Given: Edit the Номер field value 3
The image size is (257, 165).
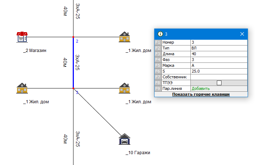Looking at the screenshot, I should (x=219, y=42).
